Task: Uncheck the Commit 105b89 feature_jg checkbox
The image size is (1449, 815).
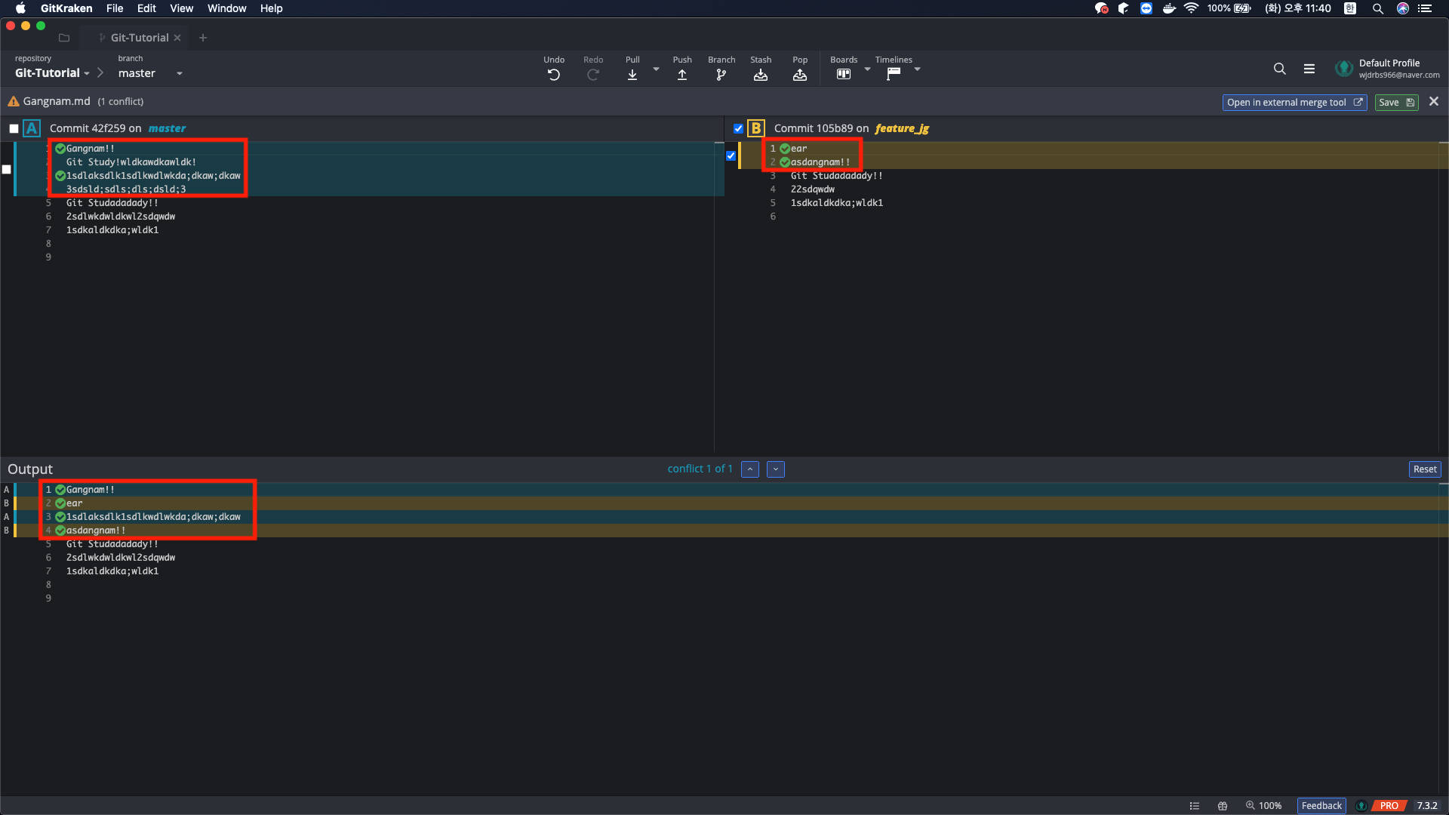Action: (x=738, y=129)
